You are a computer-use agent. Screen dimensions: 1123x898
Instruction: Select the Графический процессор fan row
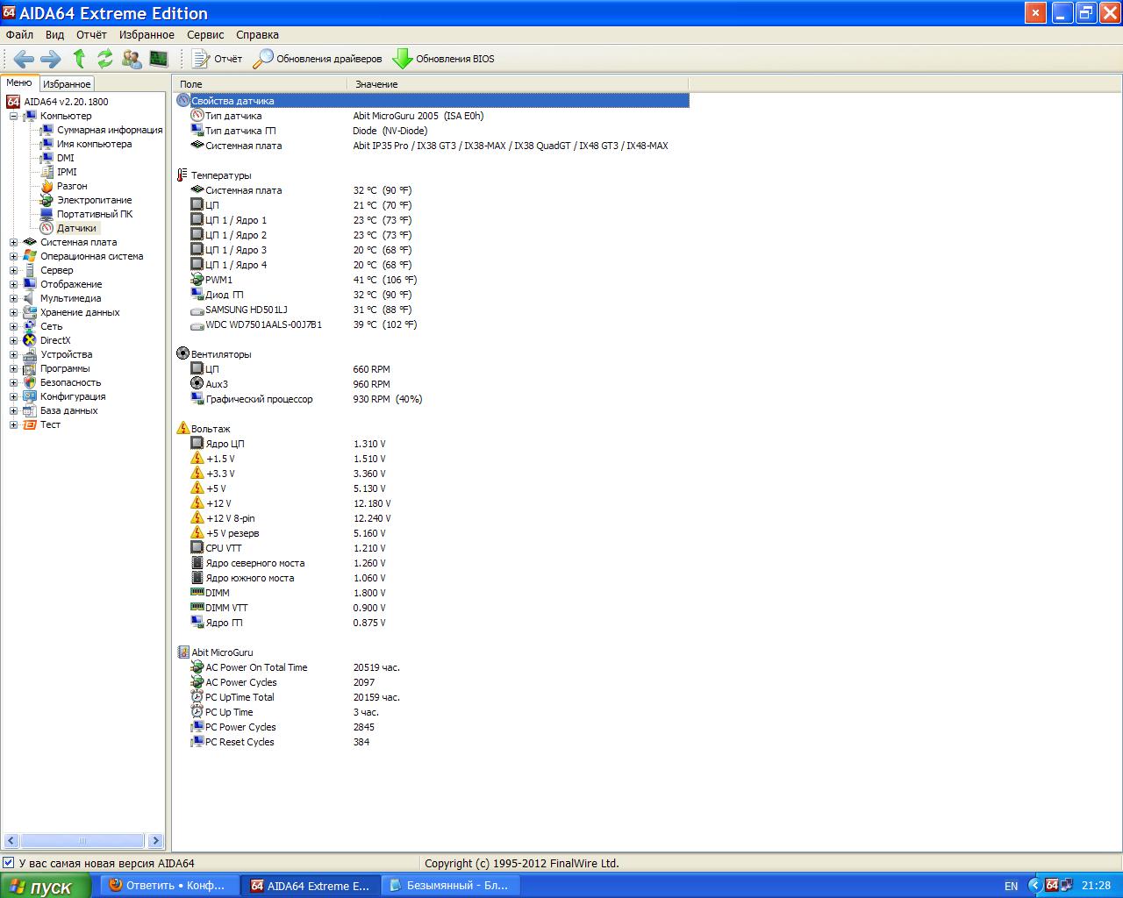click(x=432, y=399)
